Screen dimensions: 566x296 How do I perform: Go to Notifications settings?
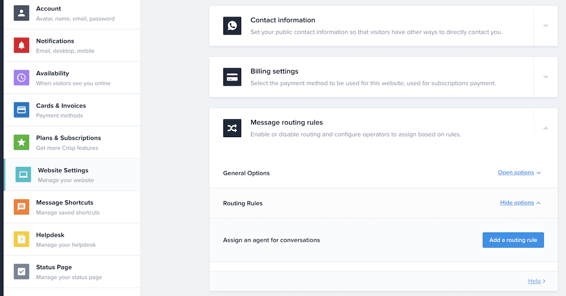pos(72,45)
